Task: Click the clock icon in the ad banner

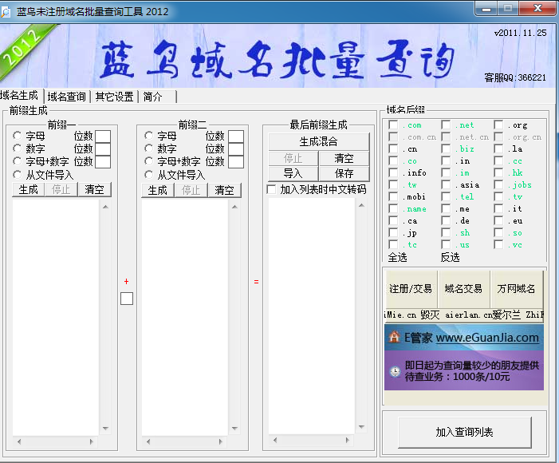Action: 394,371
